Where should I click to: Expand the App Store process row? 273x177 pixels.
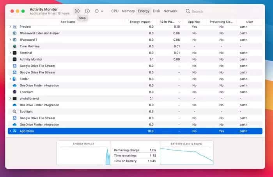(x=10, y=131)
